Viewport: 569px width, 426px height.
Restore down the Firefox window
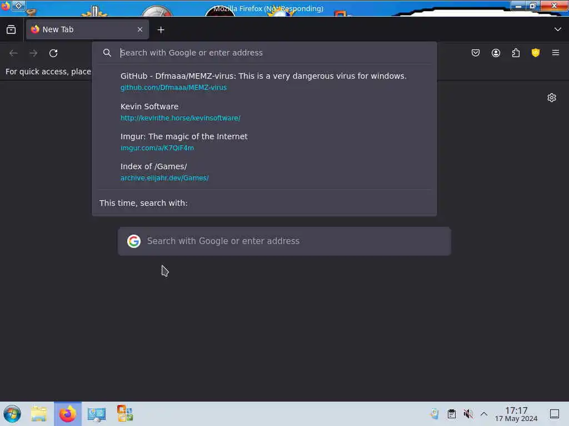tap(533, 6)
